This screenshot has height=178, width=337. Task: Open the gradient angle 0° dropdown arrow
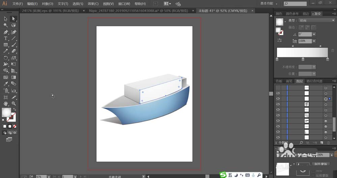pos(314,34)
